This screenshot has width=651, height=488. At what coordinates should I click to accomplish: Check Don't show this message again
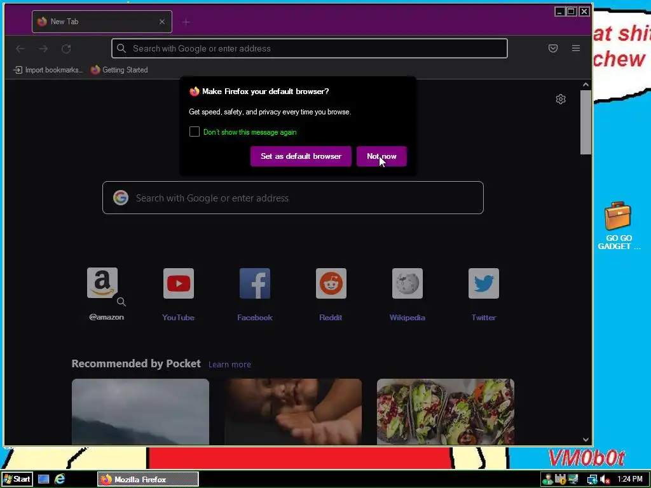tap(195, 132)
